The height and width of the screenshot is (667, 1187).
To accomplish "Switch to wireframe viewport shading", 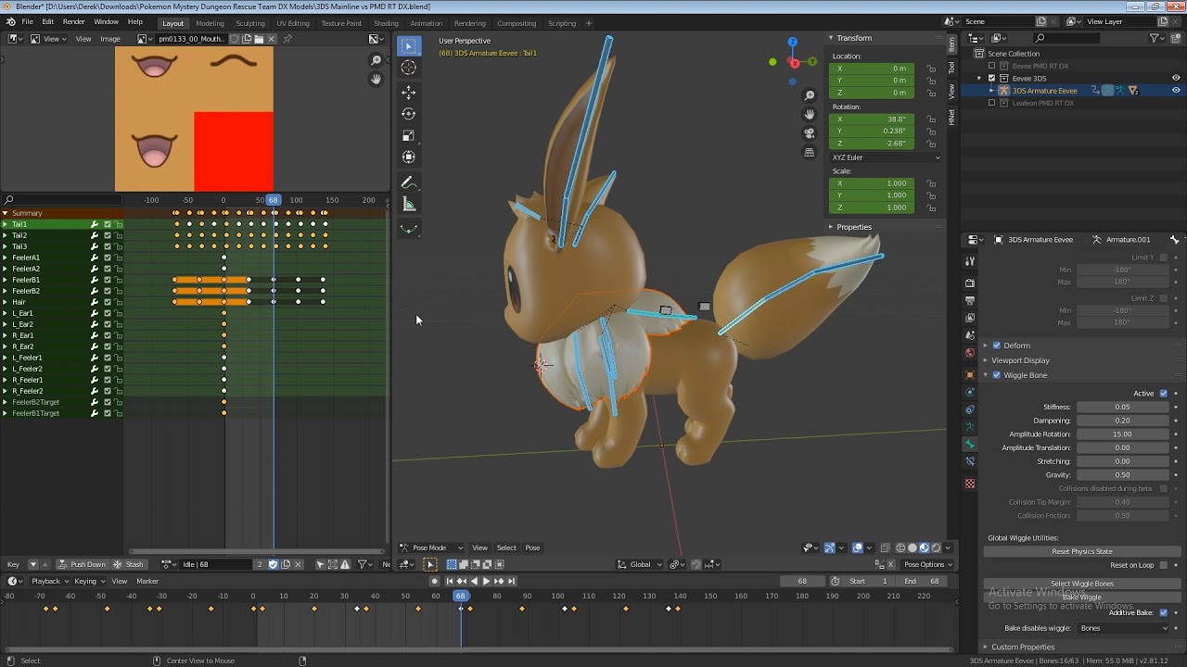I will tap(900, 547).
